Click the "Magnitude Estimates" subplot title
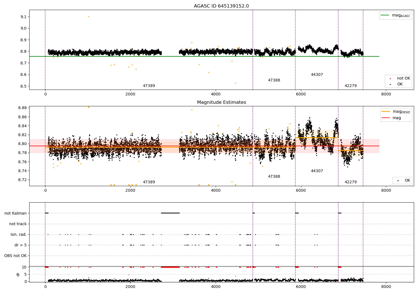Viewport: 418px width, 293px height. [221, 102]
